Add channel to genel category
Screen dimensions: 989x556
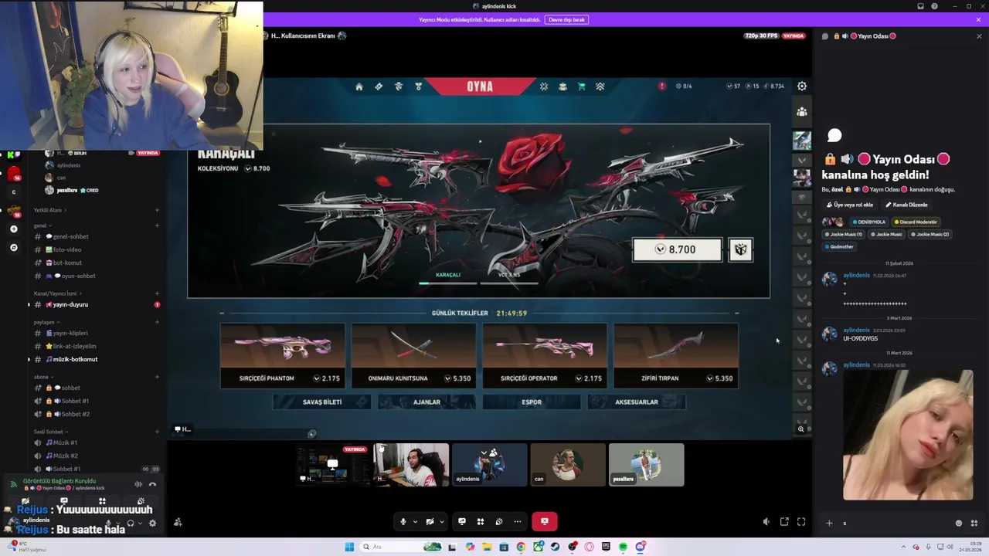point(157,225)
